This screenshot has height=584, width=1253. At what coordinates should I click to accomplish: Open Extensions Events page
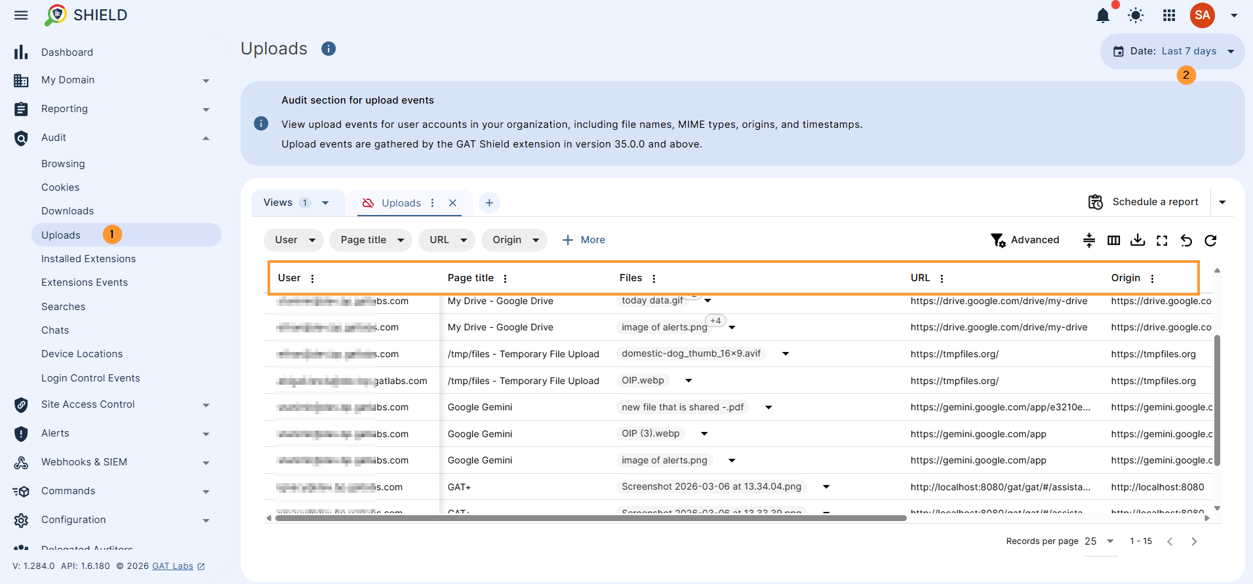click(x=85, y=282)
